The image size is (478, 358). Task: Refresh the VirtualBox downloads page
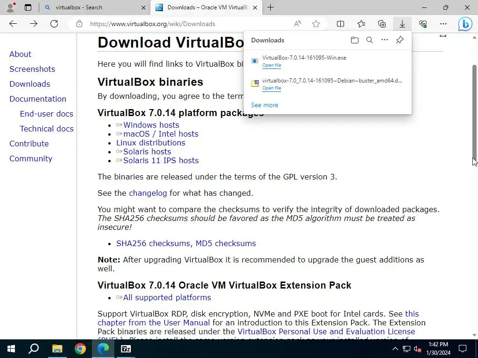tap(54, 24)
